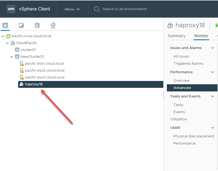218x171 pixels.
Task: Click the vSphere Client title link
Action: click(x=34, y=9)
